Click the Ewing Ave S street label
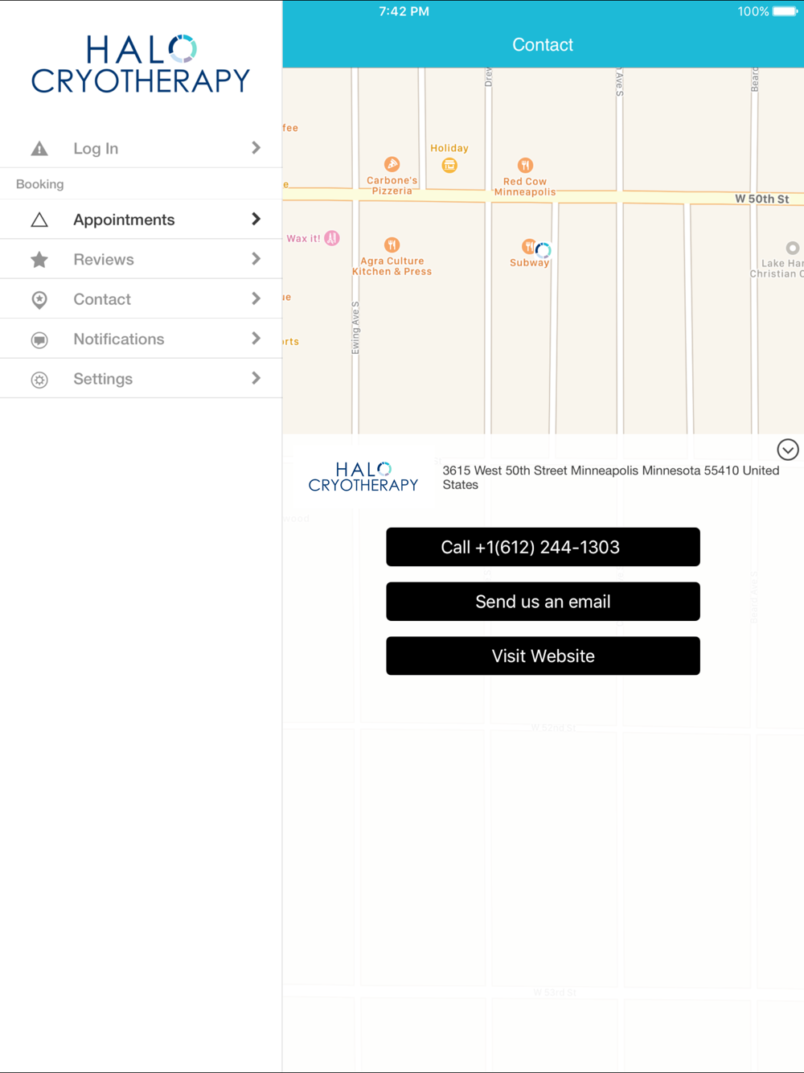The image size is (804, 1073). tap(355, 327)
